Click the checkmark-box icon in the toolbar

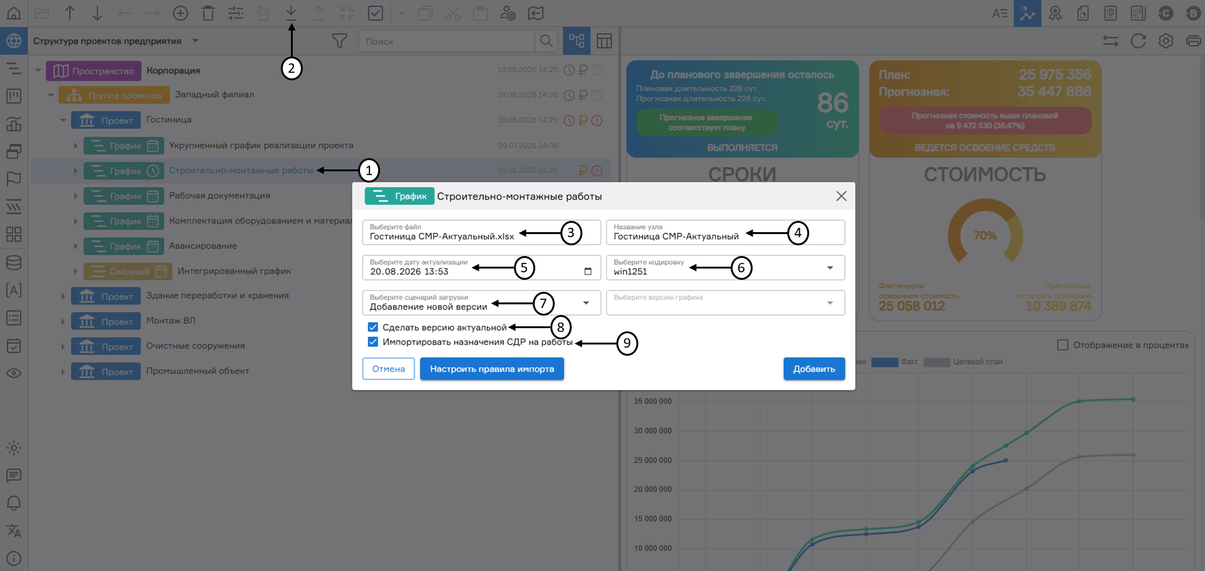(x=375, y=13)
